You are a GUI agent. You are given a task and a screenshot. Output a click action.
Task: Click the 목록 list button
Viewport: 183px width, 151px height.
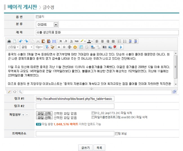[99, 148]
